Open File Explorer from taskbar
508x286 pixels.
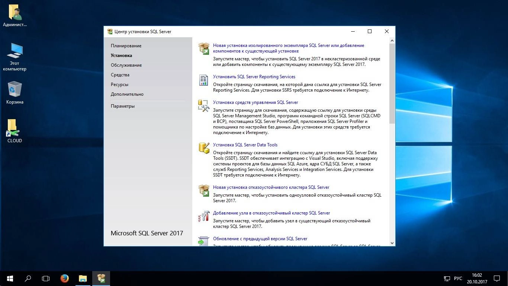[x=83, y=278]
